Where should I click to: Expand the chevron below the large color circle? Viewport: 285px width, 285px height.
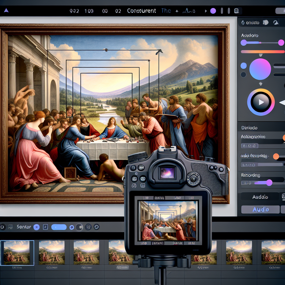[261, 83]
